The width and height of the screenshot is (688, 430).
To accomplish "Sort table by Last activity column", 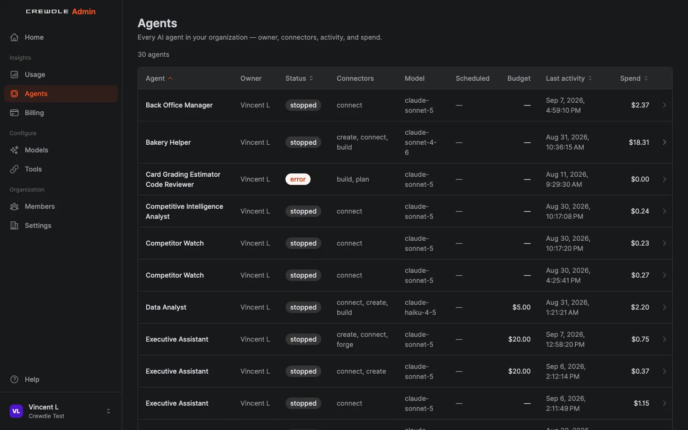I will pyautogui.click(x=569, y=78).
